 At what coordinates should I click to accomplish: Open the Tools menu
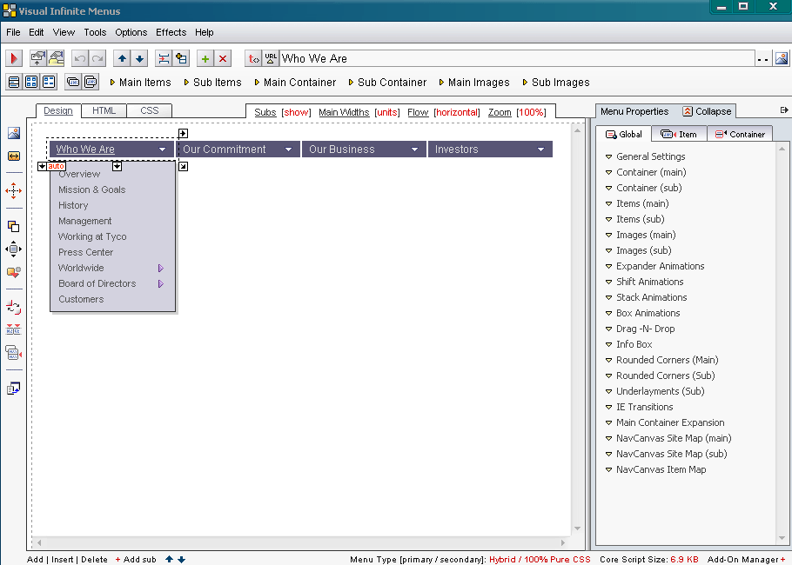tap(95, 32)
